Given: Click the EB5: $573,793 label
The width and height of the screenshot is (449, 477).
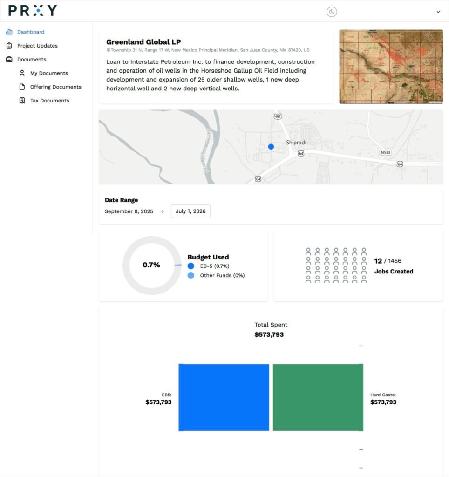Looking at the screenshot, I should (158, 399).
